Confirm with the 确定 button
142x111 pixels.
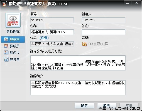[x=84, y=106]
